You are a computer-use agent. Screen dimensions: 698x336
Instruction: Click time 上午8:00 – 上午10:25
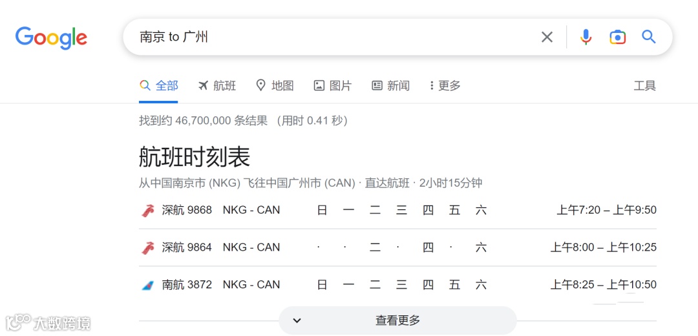[603, 247]
